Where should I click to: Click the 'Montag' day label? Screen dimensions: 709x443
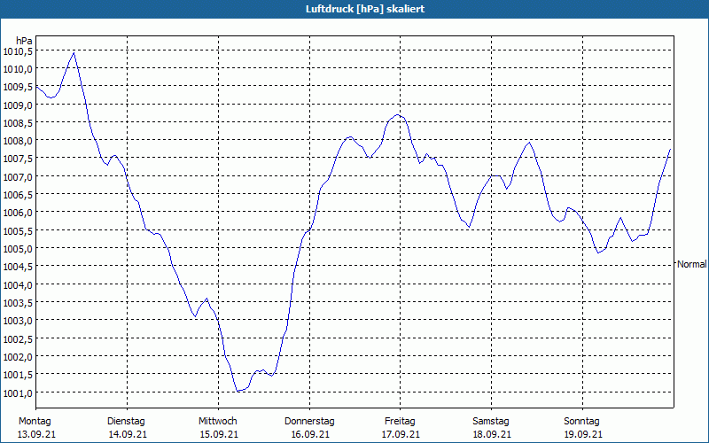pos(35,422)
